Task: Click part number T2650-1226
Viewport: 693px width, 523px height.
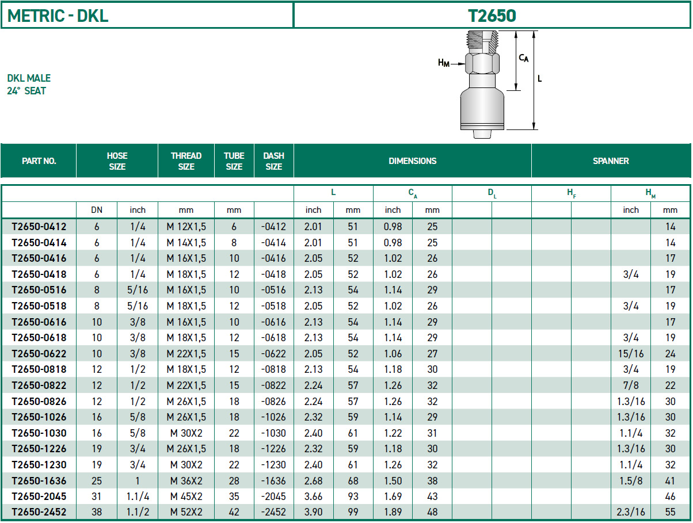Action: pos(39,449)
